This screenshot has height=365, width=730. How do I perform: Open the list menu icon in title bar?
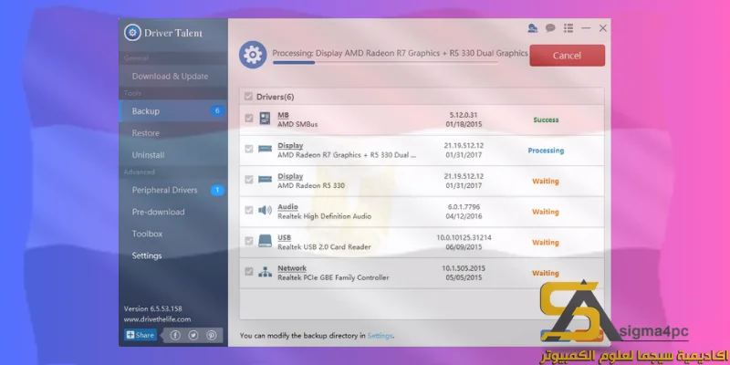[x=568, y=28]
